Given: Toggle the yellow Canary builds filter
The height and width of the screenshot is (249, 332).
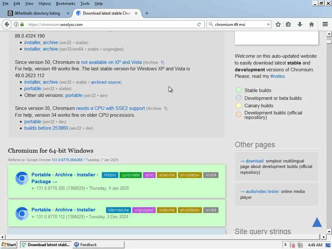Looking at the screenshot, I should pyautogui.click(x=238, y=105).
